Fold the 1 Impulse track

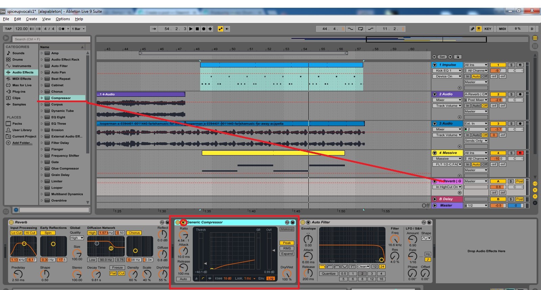(x=435, y=65)
